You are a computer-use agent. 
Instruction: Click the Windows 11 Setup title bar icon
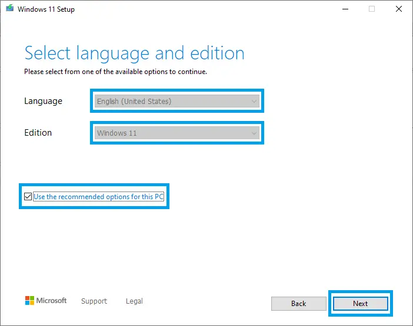coord(10,9)
